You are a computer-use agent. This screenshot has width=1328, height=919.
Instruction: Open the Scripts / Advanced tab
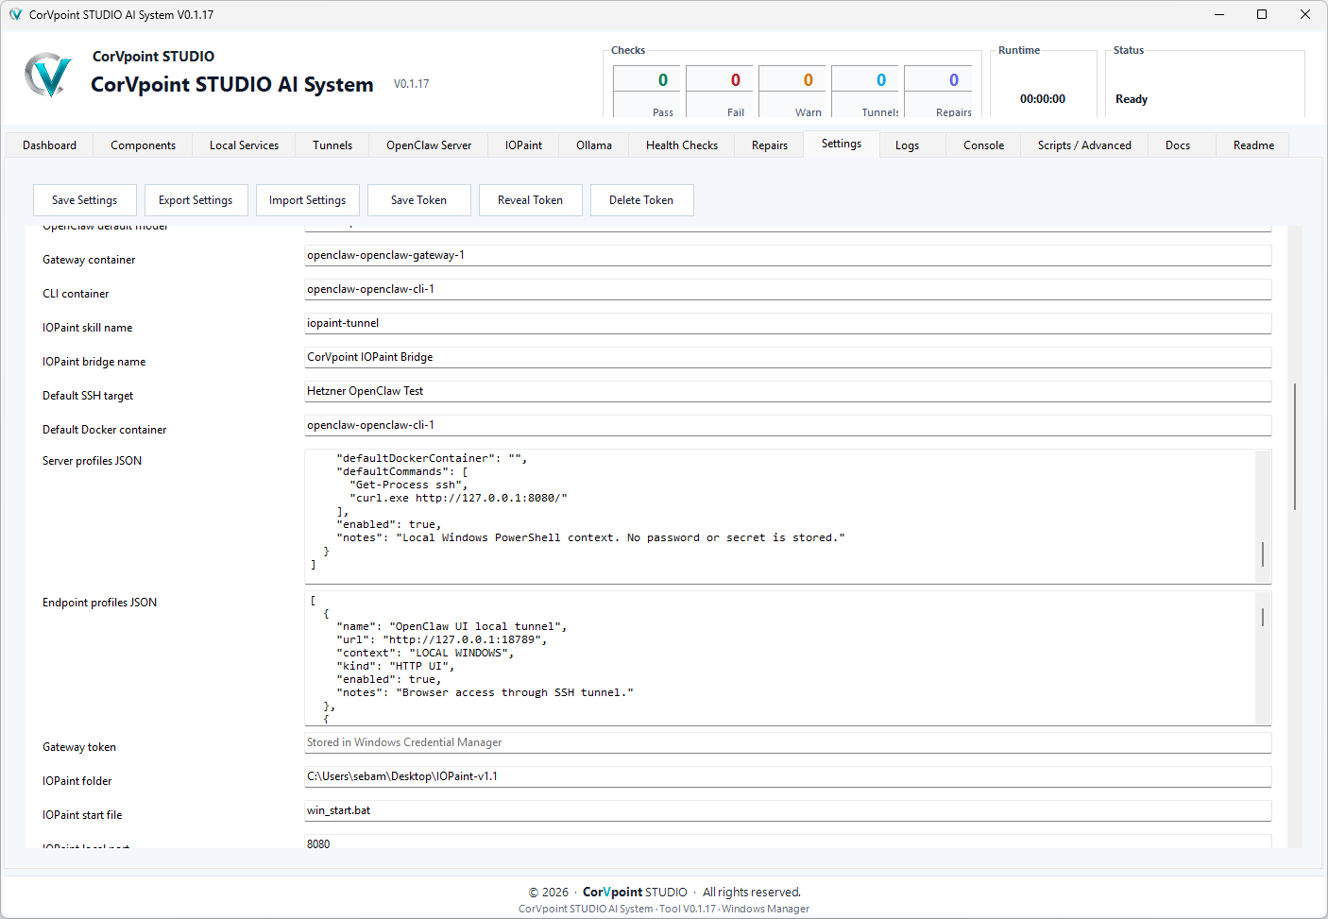click(x=1084, y=145)
